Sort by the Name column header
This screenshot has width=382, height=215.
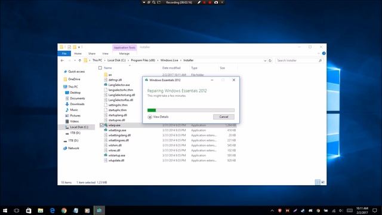[x=107, y=67]
